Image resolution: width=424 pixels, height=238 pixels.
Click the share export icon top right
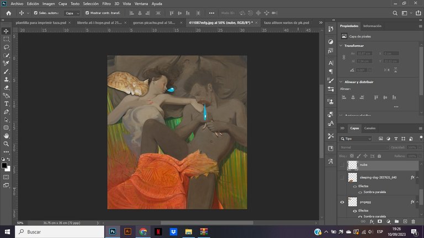[x=418, y=13]
